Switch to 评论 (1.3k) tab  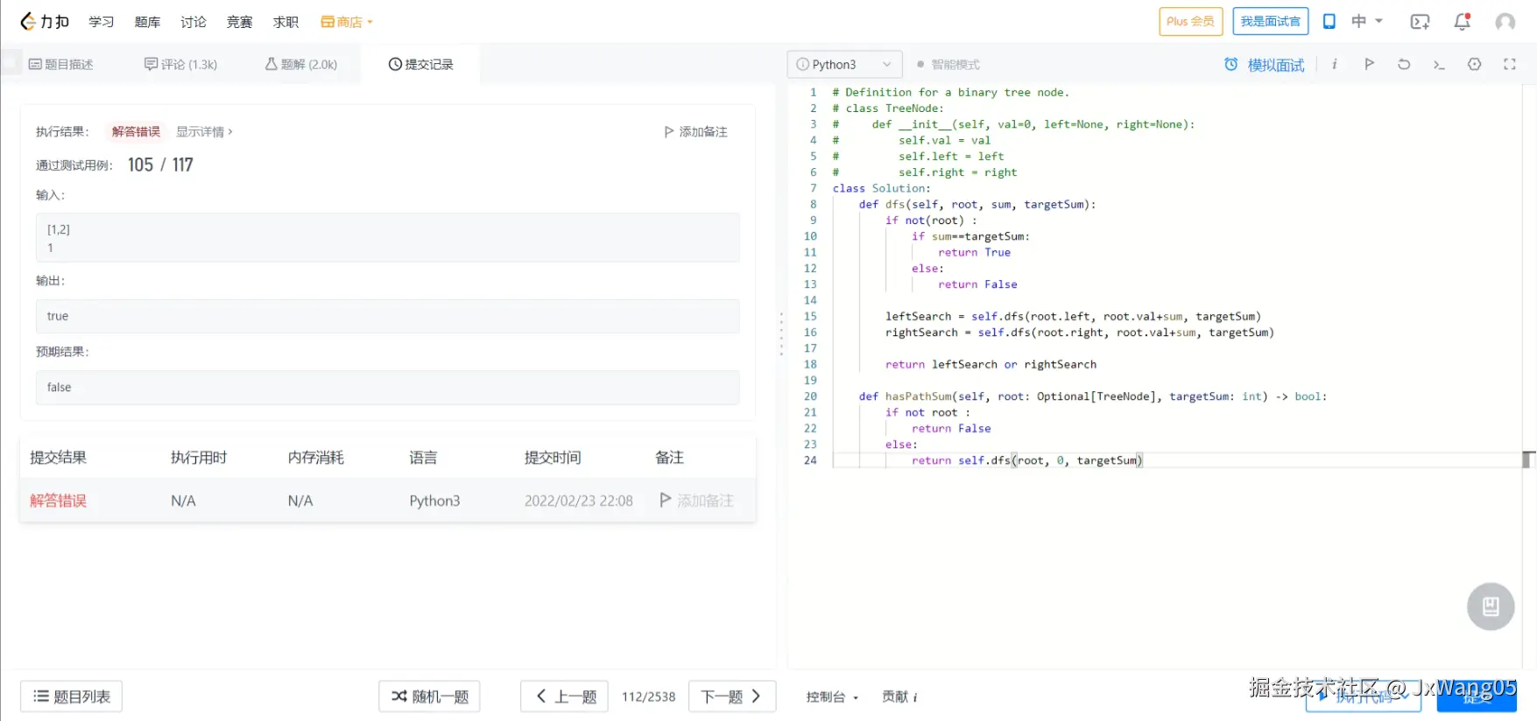pyautogui.click(x=180, y=65)
